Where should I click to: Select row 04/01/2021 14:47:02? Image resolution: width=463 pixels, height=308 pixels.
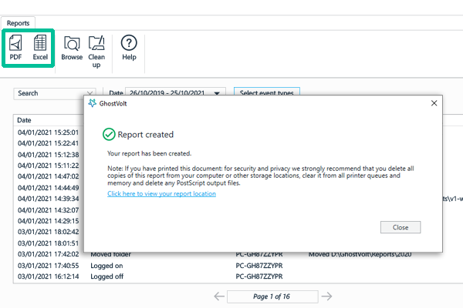(x=48, y=176)
